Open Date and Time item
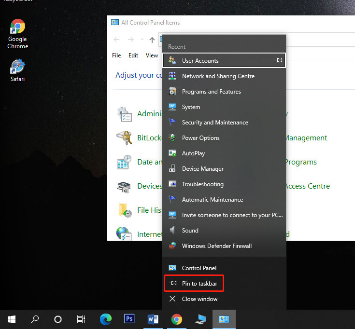The height and width of the screenshot is (329, 355). [x=139, y=162]
